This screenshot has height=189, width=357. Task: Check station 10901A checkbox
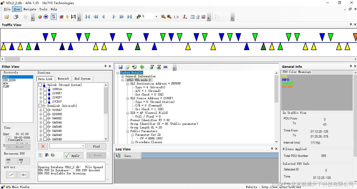45,89
